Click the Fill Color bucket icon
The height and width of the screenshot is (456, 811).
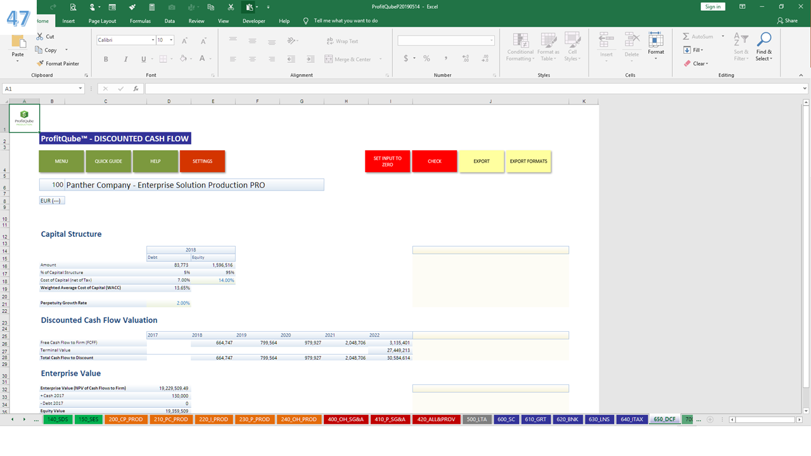click(183, 59)
